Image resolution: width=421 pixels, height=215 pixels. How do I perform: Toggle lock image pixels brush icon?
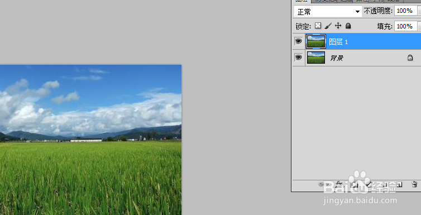[x=328, y=26]
